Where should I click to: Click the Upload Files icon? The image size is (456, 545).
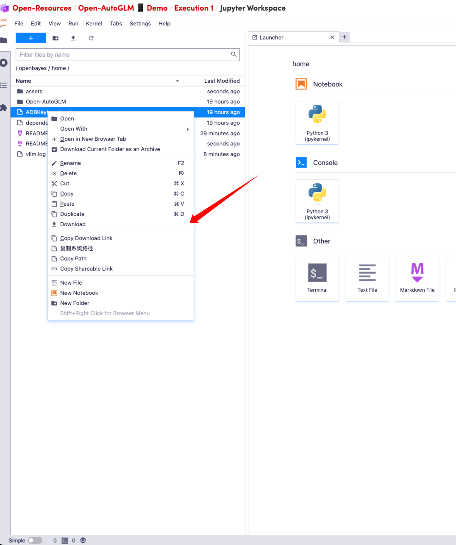click(x=73, y=38)
